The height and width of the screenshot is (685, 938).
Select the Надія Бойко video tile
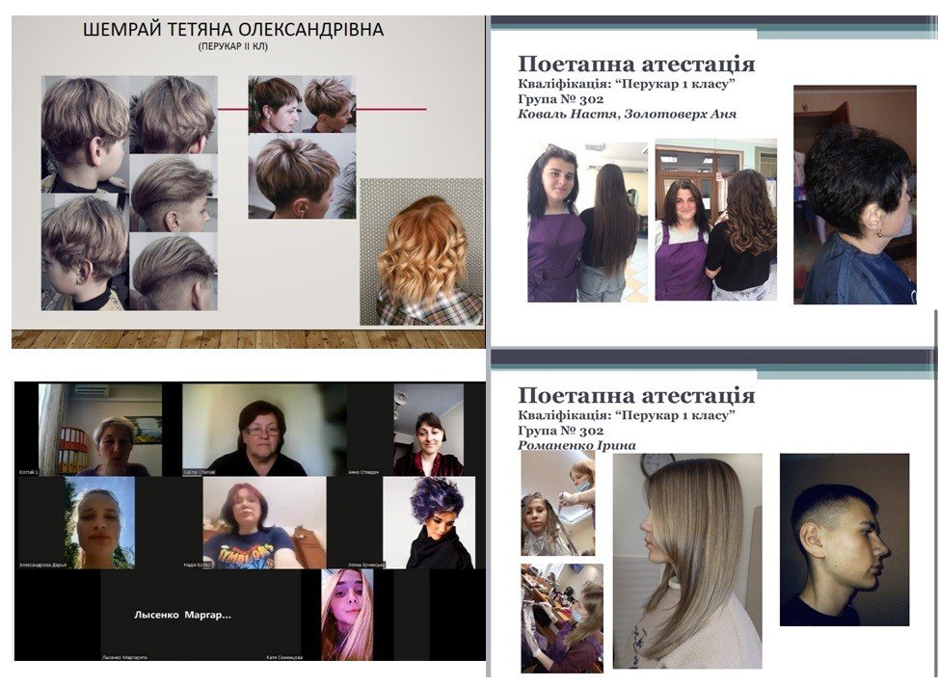(x=264, y=522)
